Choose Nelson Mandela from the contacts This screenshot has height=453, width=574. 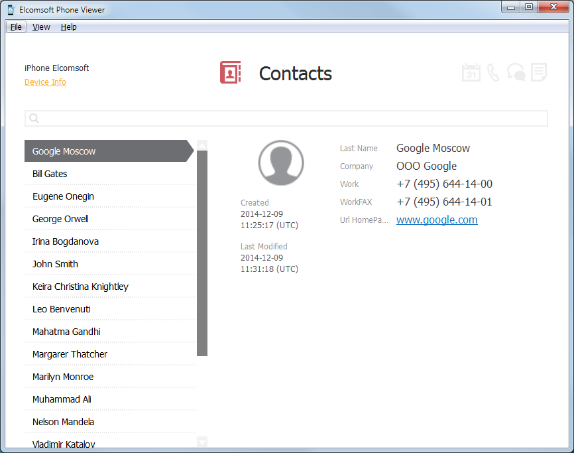point(63,422)
